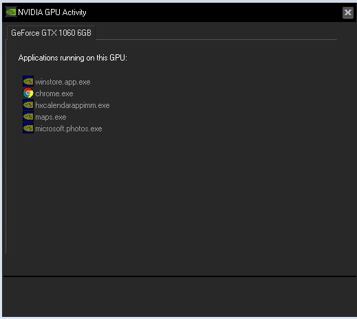Click the blank title bar space left of close
The width and height of the screenshot is (357, 319).
(x=215, y=12)
